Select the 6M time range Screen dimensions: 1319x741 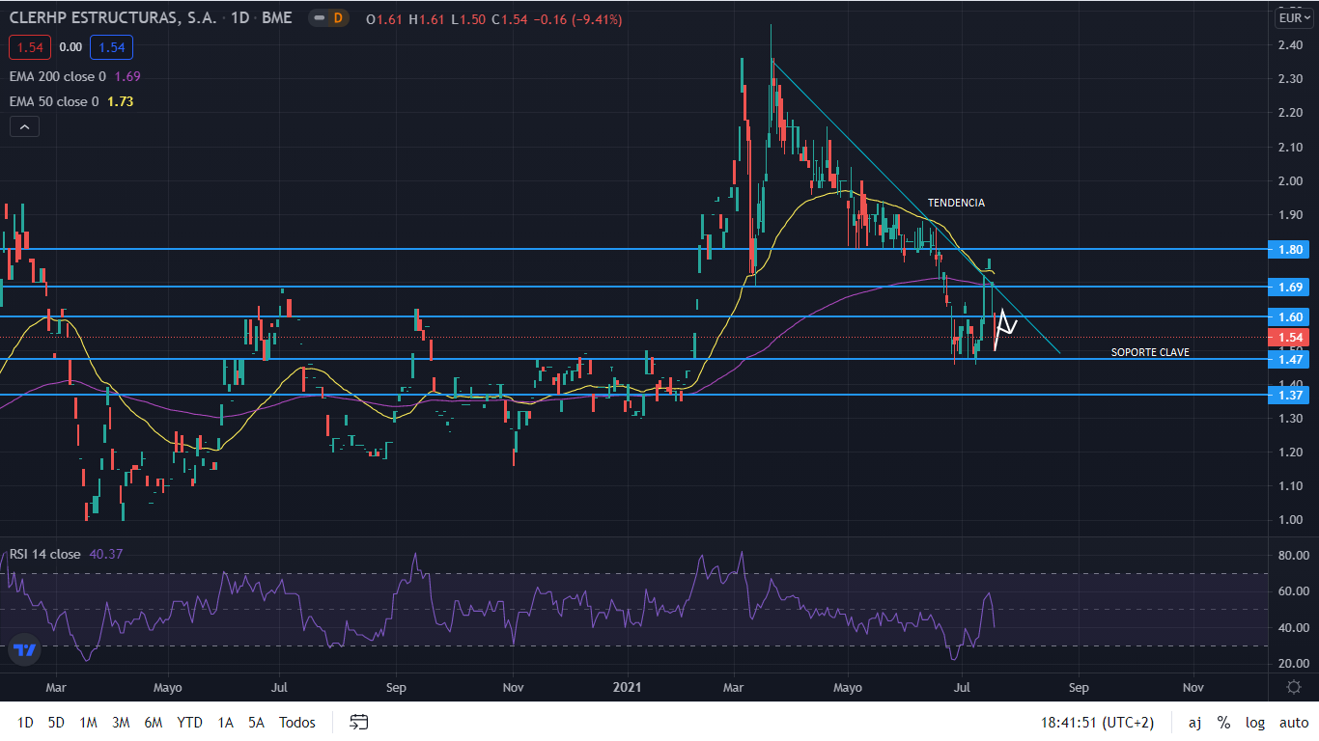pyautogui.click(x=153, y=723)
